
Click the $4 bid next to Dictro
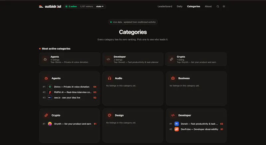(x=95, y=87)
